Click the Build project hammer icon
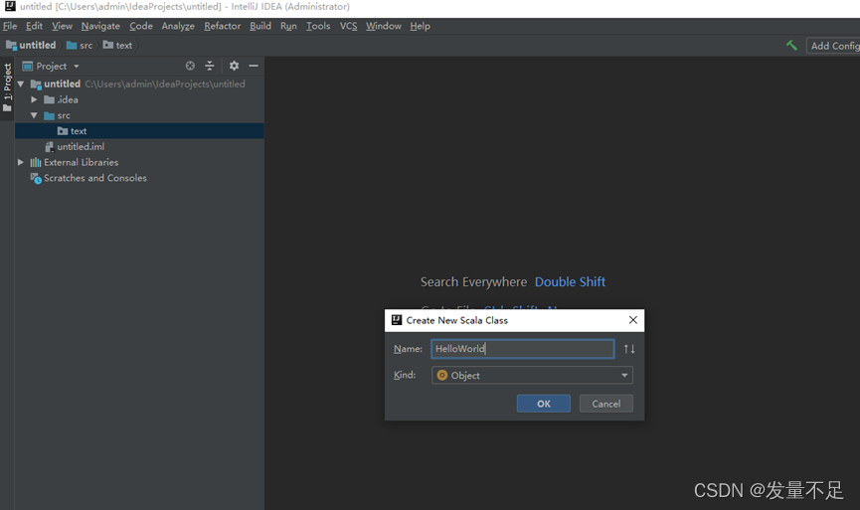 (791, 46)
